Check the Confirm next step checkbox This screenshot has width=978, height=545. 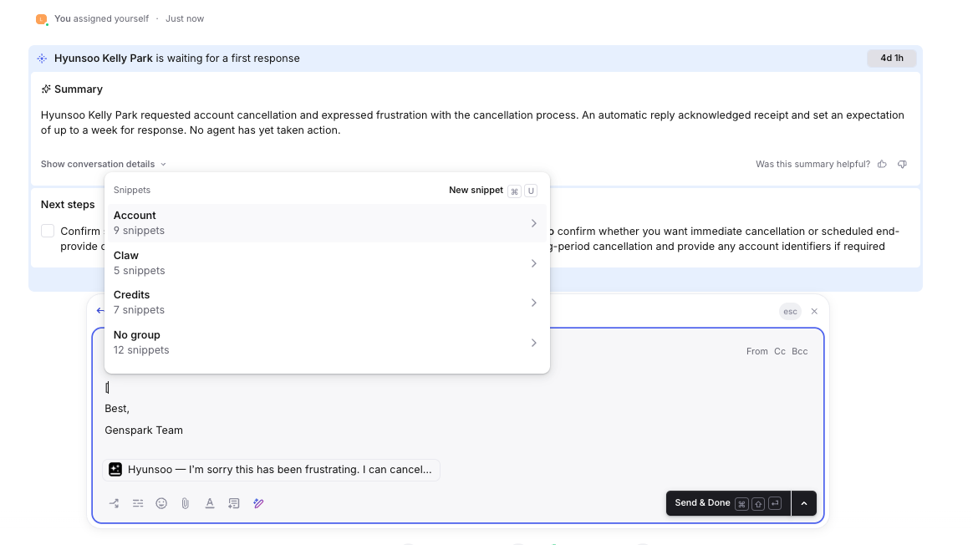[48, 231]
